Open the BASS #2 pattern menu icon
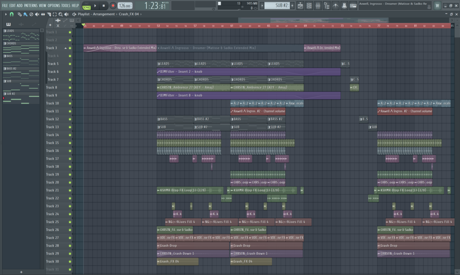Screen dimensions: 460x275 (x=5, y=69)
